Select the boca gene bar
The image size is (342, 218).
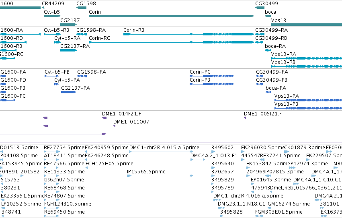(x=268, y=16)
